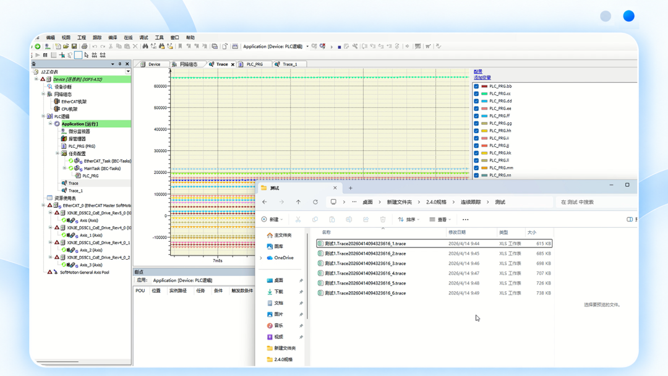Click the green color swatch of PLC_PRG.cc
The height and width of the screenshot is (376, 668).
pyautogui.click(x=484, y=93)
